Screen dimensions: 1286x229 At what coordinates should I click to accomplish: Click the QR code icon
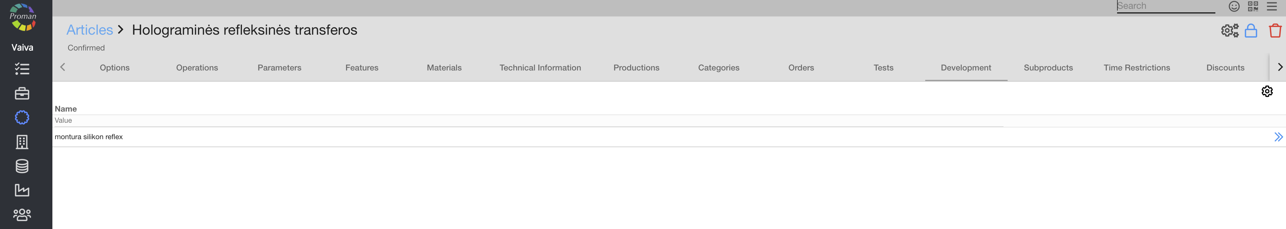coord(1252,6)
